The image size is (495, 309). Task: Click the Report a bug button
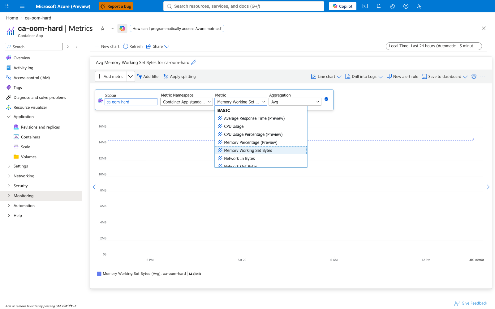116,6
